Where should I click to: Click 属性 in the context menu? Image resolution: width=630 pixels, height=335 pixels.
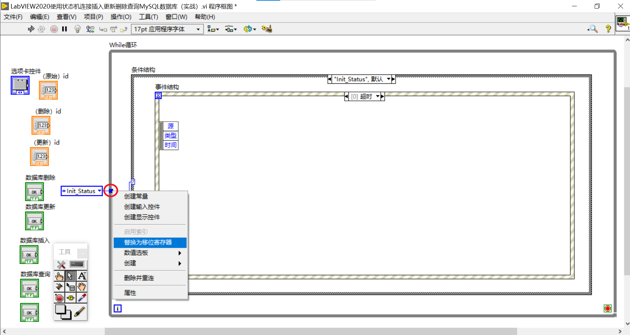[130, 292]
